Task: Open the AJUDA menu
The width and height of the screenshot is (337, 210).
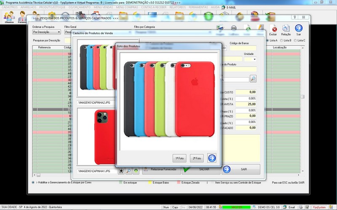Action: click(215, 7)
